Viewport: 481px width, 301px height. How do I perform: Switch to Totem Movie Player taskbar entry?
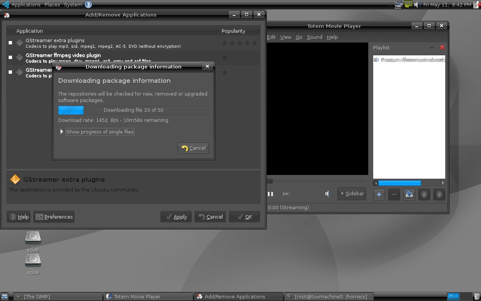(148, 296)
